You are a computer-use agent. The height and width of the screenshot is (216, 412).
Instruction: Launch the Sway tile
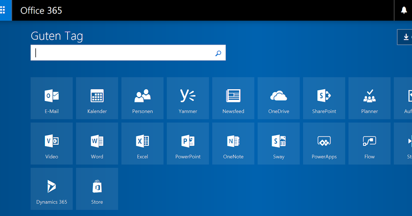tap(279, 143)
